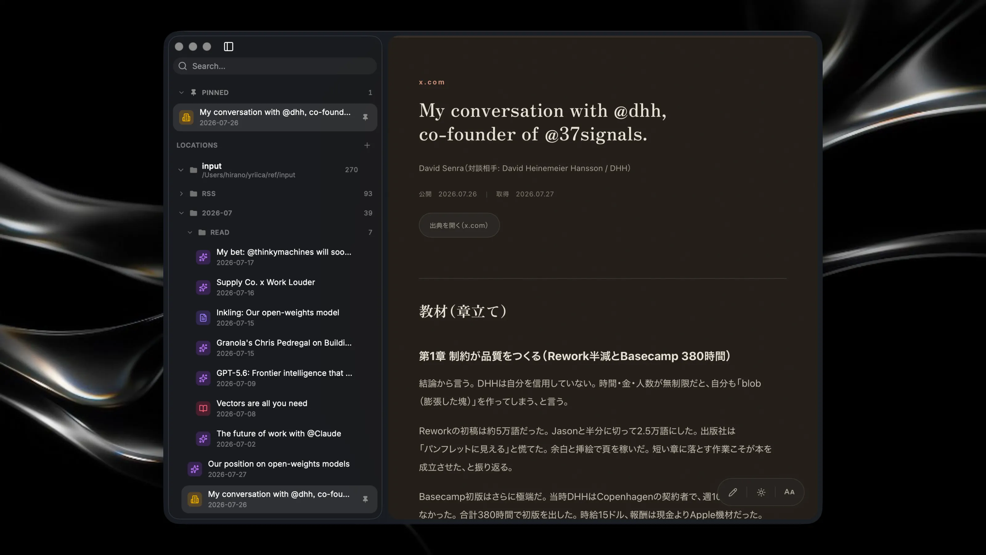The width and height of the screenshot is (986, 555).
Task: Collapse the 2026-07 folder chevron
Action: point(181,213)
